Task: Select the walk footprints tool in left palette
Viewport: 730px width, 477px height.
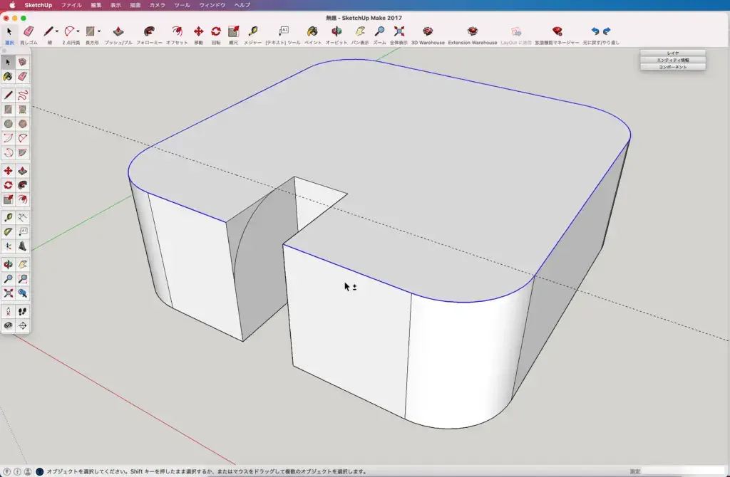Action: (x=22, y=312)
